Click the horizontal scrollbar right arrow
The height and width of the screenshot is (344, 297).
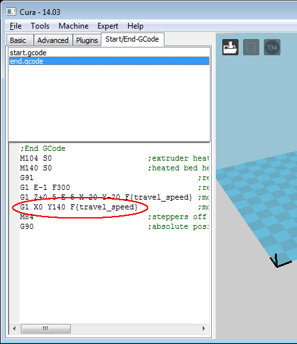pyautogui.click(x=204, y=328)
